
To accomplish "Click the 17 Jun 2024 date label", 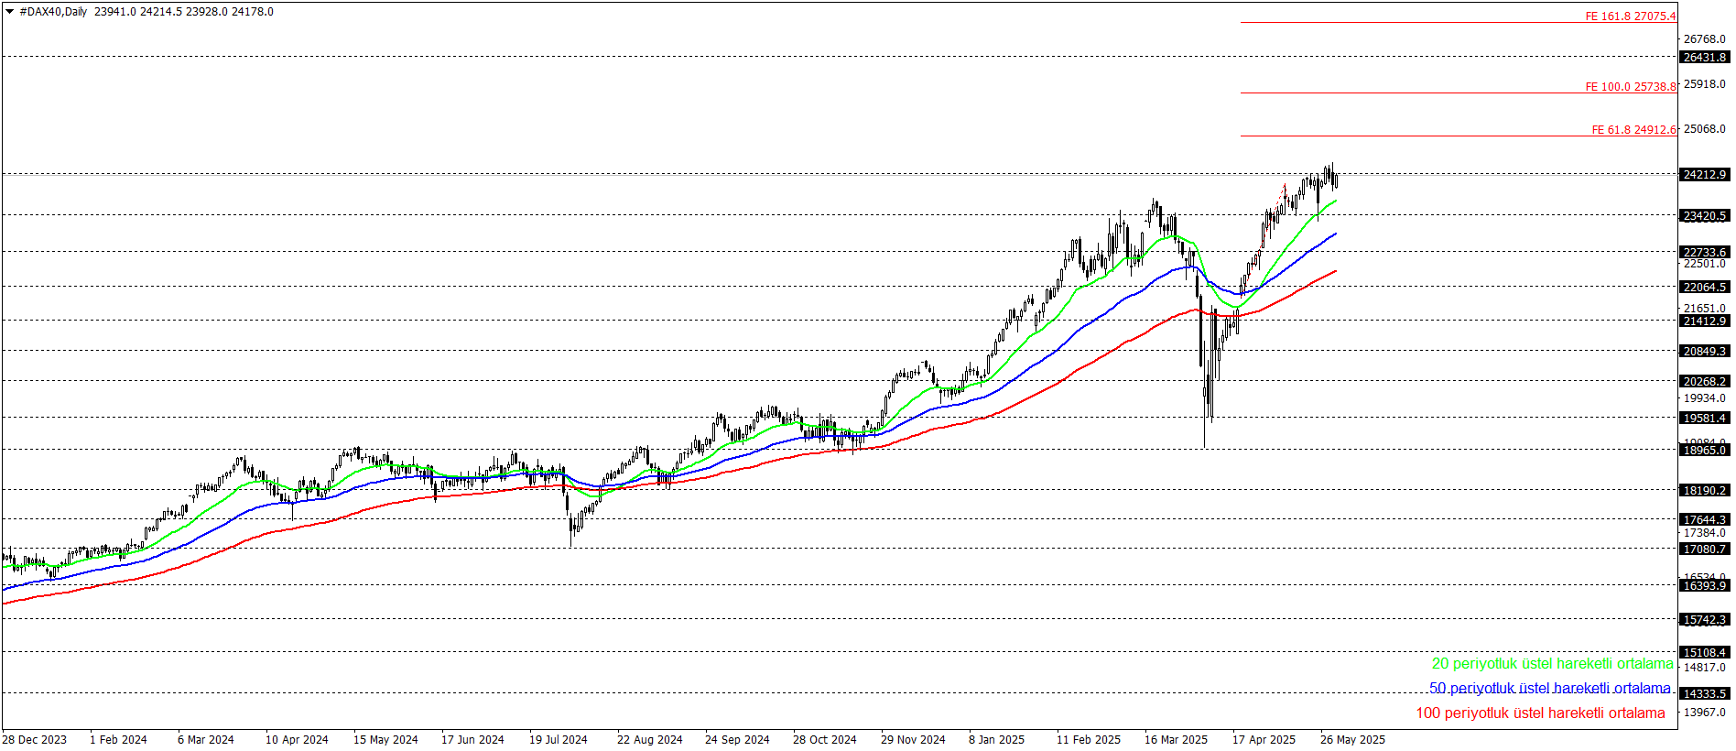I will click(472, 739).
